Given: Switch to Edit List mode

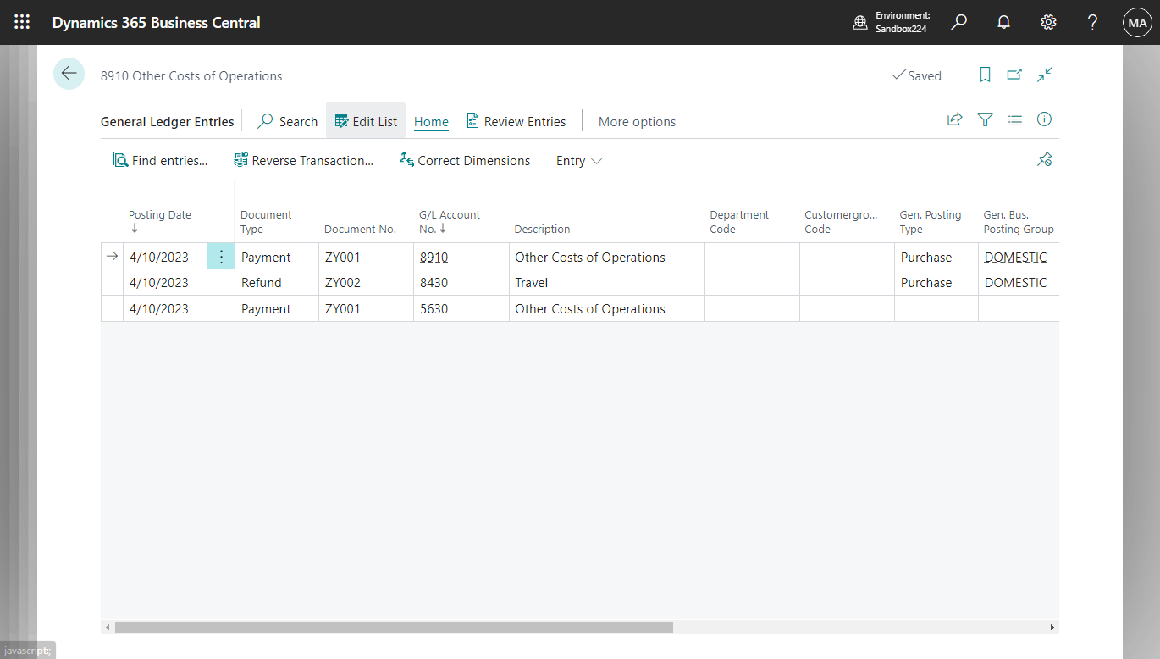Looking at the screenshot, I should (x=366, y=121).
